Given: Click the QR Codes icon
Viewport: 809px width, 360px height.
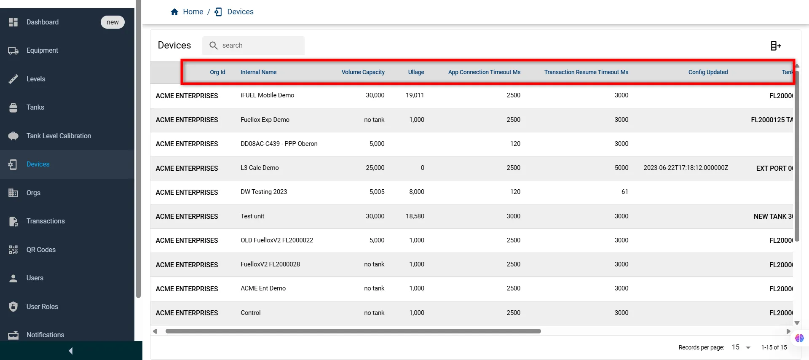Looking at the screenshot, I should click(13, 250).
